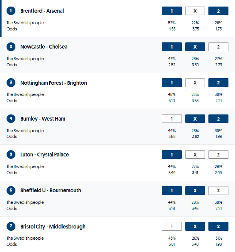Viewport: 235px width, 252px height.
Task: Select draw (X) for Luton - Crystal Palace
Action: pyautogui.click(x=195, y=155)
